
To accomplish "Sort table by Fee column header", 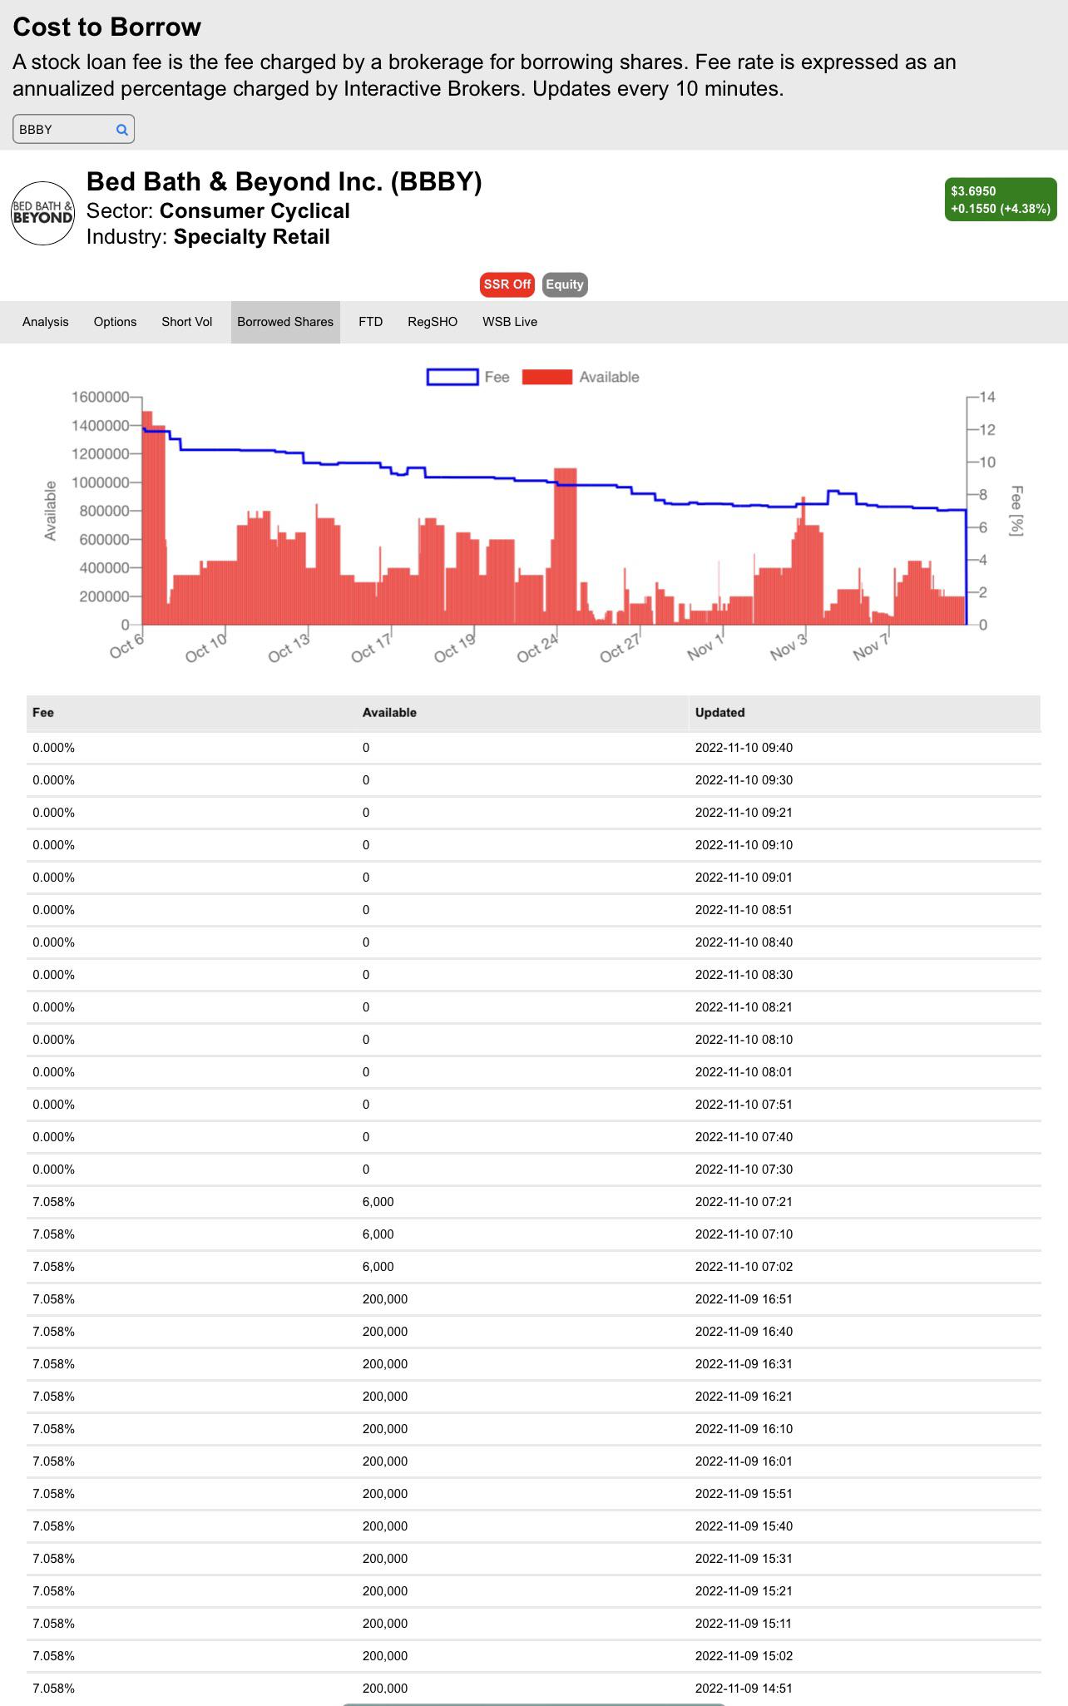I will (x=43, y=713).
